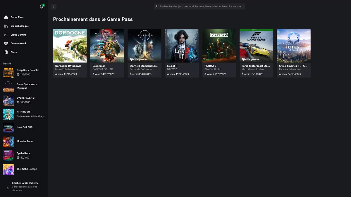This screenshot has height=197, width=351.
Task: Click Afficher la file d'attente link
Action: click(25, 183)
